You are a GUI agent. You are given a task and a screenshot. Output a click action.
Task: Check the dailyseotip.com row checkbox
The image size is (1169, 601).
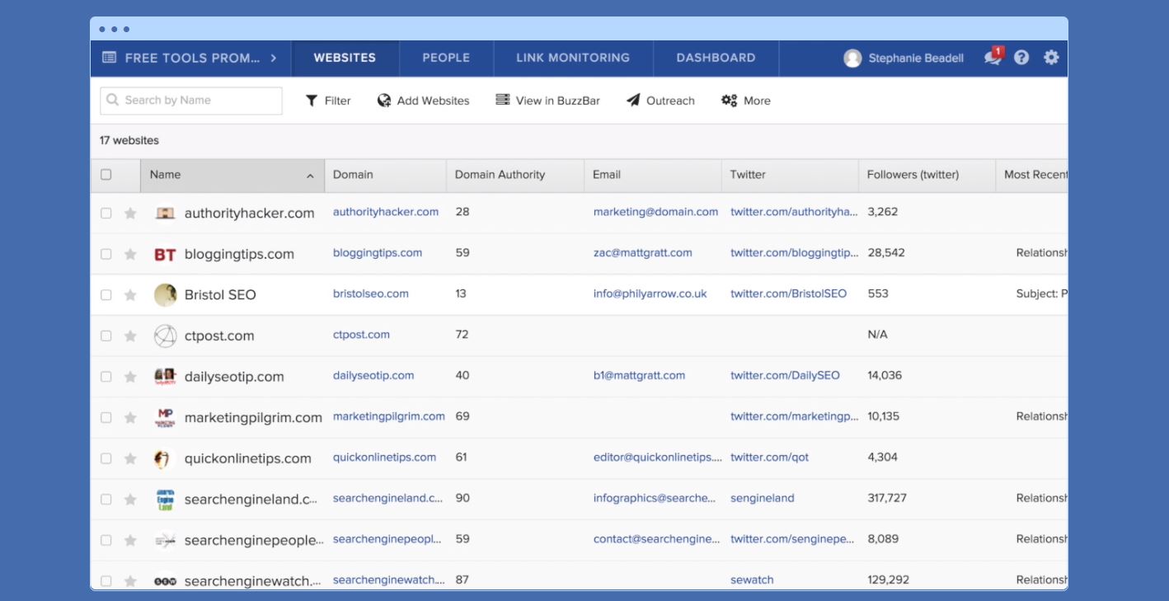tap(106, 377)
